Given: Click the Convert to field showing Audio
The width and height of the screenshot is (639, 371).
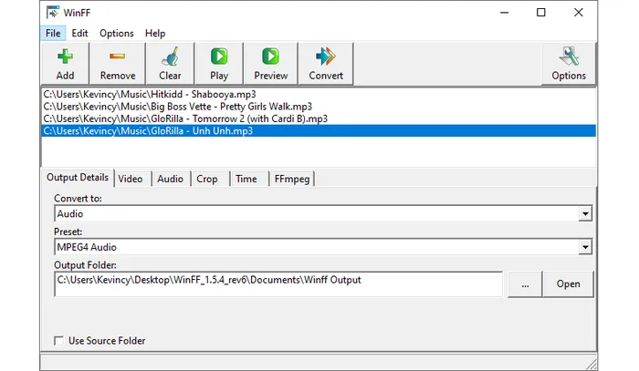Looking at the screenshot, I should tap(316, 213).
